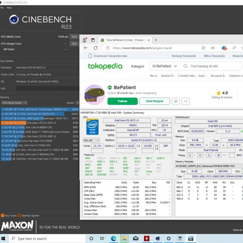Follow the BePatient shop
The width and height of the screenshot is (243, 243).
point(123,101)
